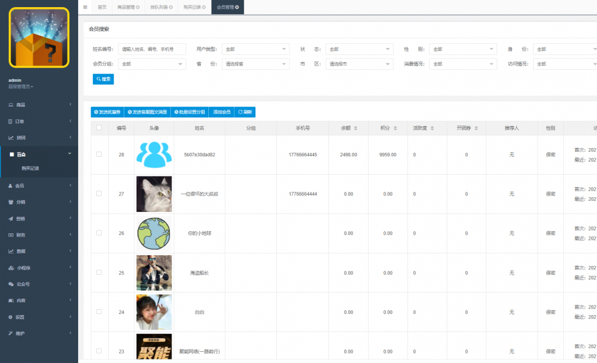Screen dimensions: 597x363
Task: Open the 会员分组 dropdown
Action: [152, 64]
